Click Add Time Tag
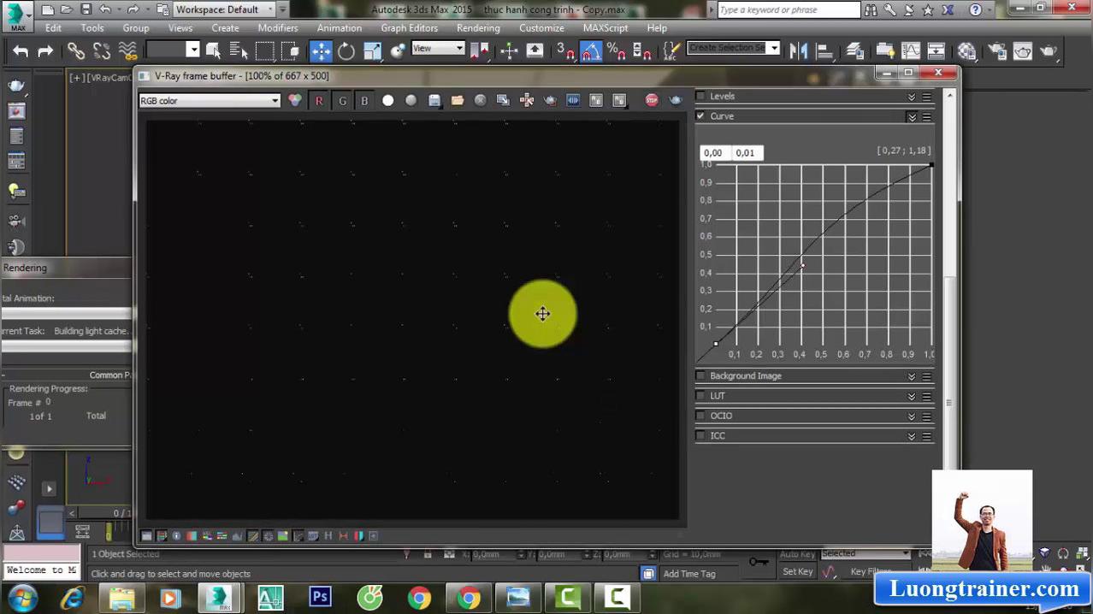Screen dimensions: 1093x614 point(688,574)
